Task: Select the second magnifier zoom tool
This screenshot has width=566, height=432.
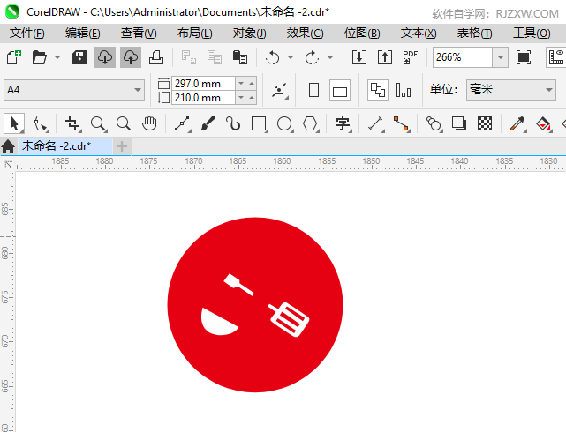Action: point(124,124)
